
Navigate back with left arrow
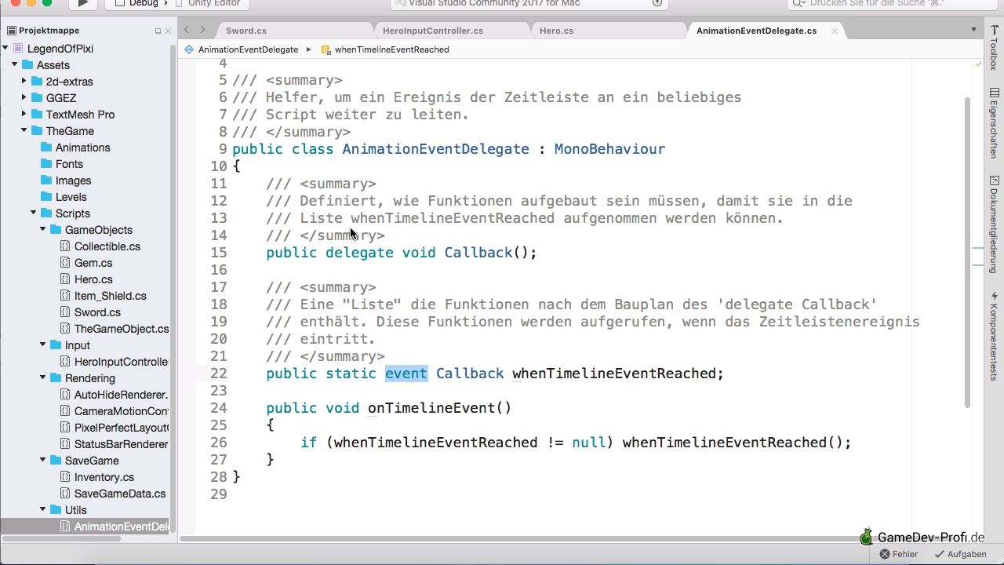(x=187, y=30)
